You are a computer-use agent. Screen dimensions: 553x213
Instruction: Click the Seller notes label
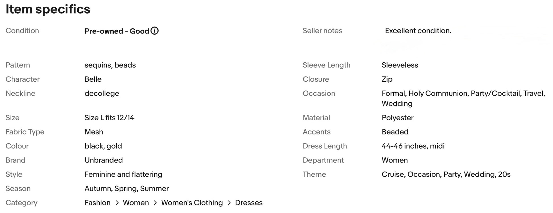point(322,31)
